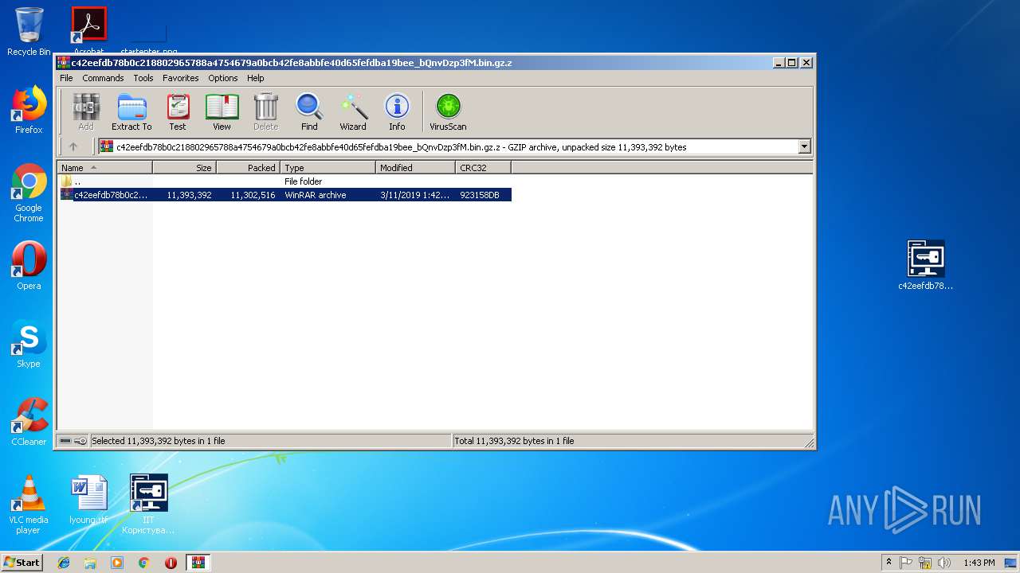1020x573 pixels.
Task: Select the c42eefdb78 file on the desktop
Action: (x=926, y=266)
